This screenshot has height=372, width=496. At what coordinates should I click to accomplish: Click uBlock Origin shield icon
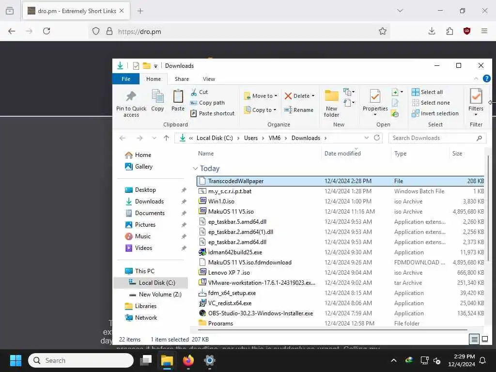[467, 31]
